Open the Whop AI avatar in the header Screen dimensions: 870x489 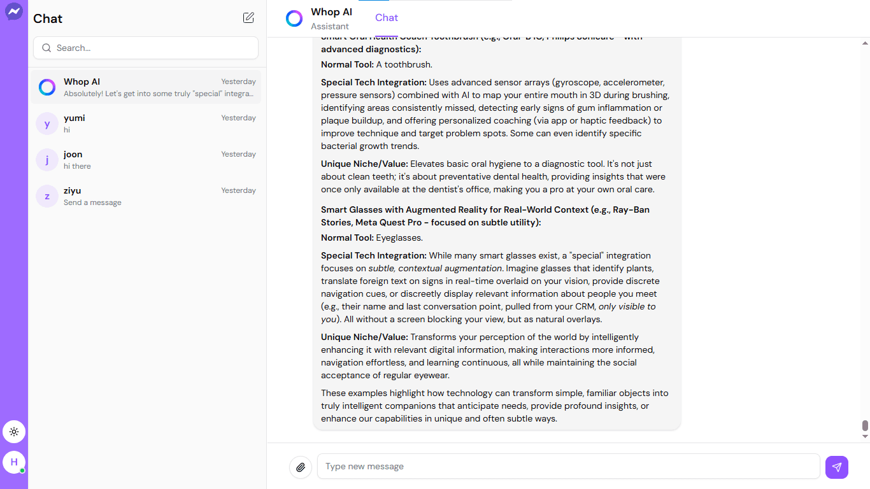pyautogui.click(x=294, y=18)
